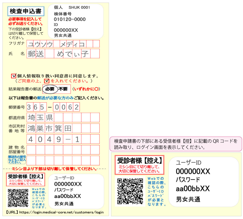Image resolution: width=243 pixels, height=219 pixels.
Task: Click the first three postal code boxes 365
Action: [37, 107]
